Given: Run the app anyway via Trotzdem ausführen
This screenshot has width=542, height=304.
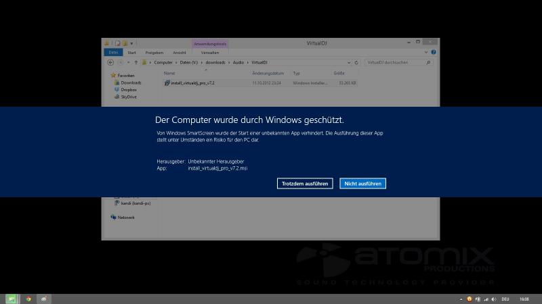Looking at the screenshot, I should coord(305,183).
